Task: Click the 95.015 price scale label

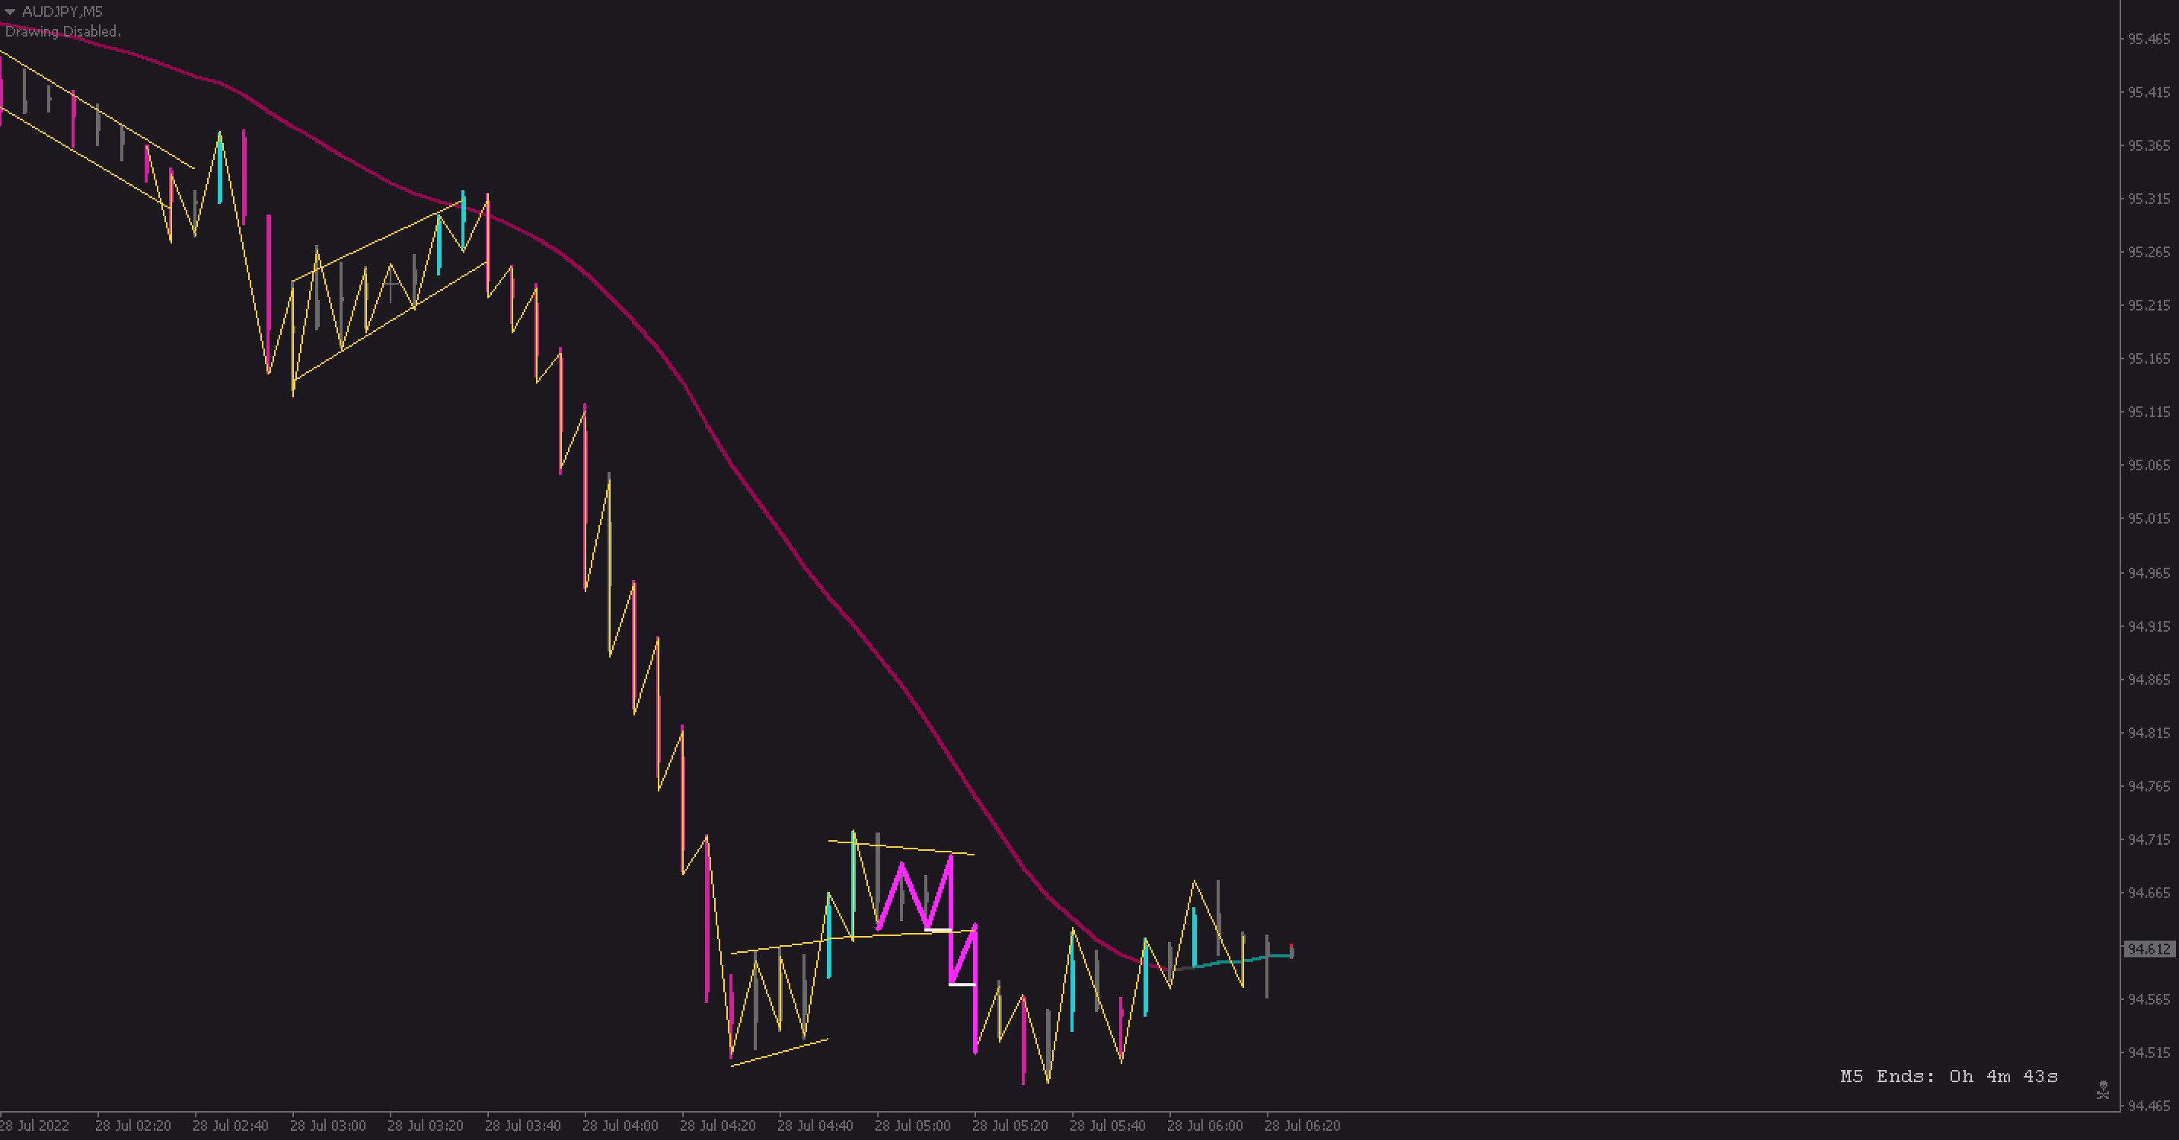Action: click(2149, 518)
